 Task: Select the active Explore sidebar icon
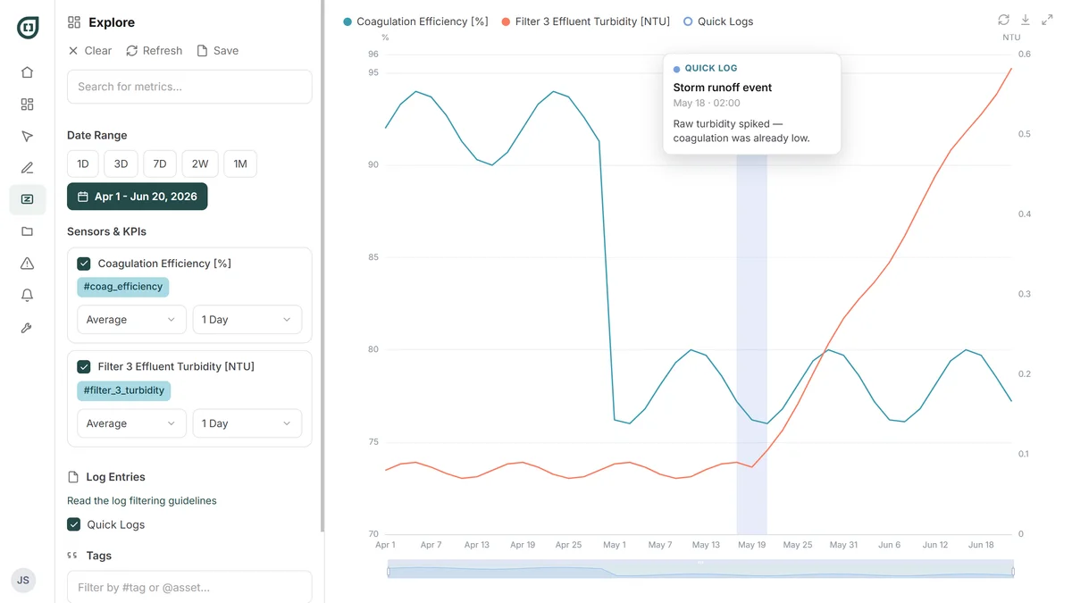tap(27, 199)
